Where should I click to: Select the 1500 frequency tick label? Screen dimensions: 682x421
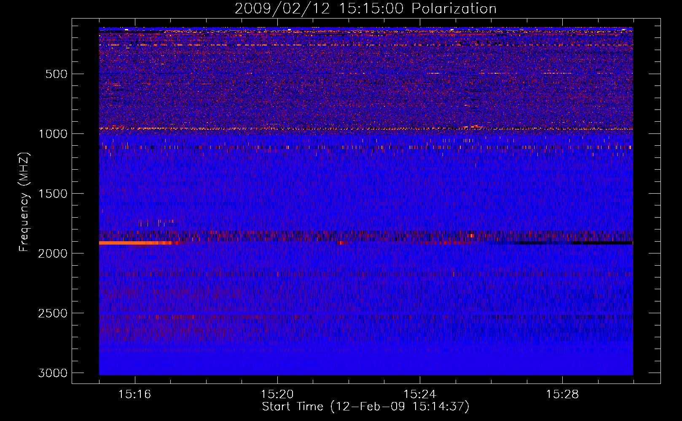(53, 194)
